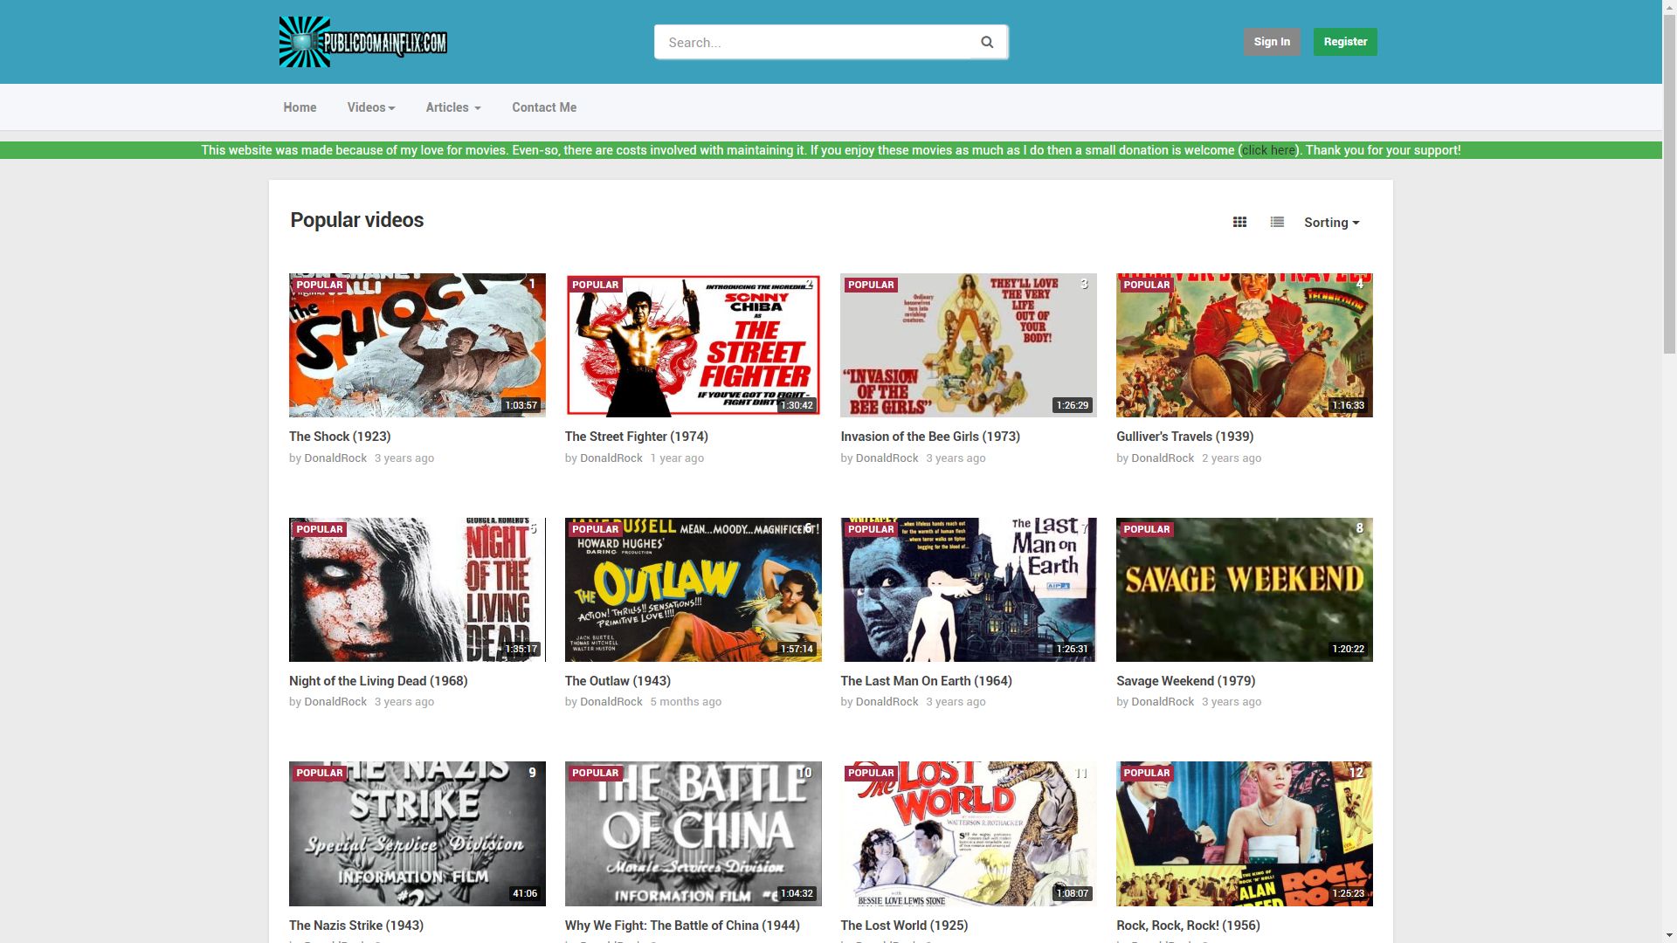Click DonaldRock author under Night of Living Dead
The width and height of the screenshot is (1677, 943).
[x=335, y=702]
